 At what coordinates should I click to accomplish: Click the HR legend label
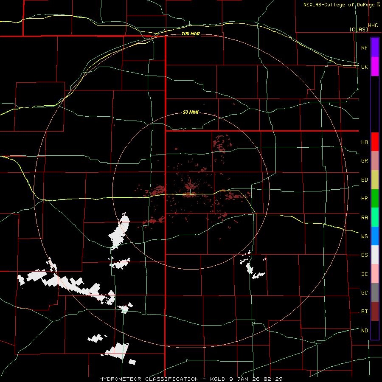(364, 199)
